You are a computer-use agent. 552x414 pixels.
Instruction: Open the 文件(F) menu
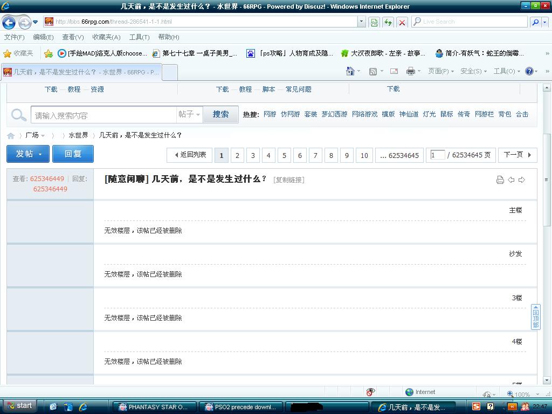coord(15,37)
